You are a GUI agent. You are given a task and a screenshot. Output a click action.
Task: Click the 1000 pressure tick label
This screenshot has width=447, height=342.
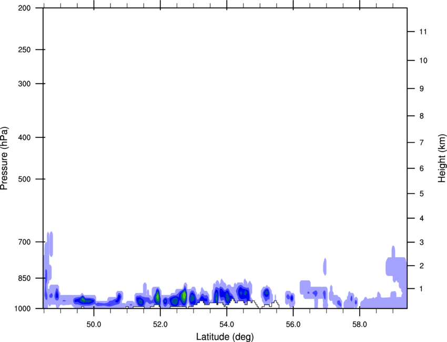(23, 309)
